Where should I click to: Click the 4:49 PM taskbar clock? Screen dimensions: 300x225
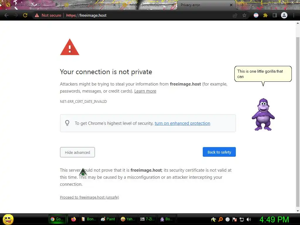274,219
